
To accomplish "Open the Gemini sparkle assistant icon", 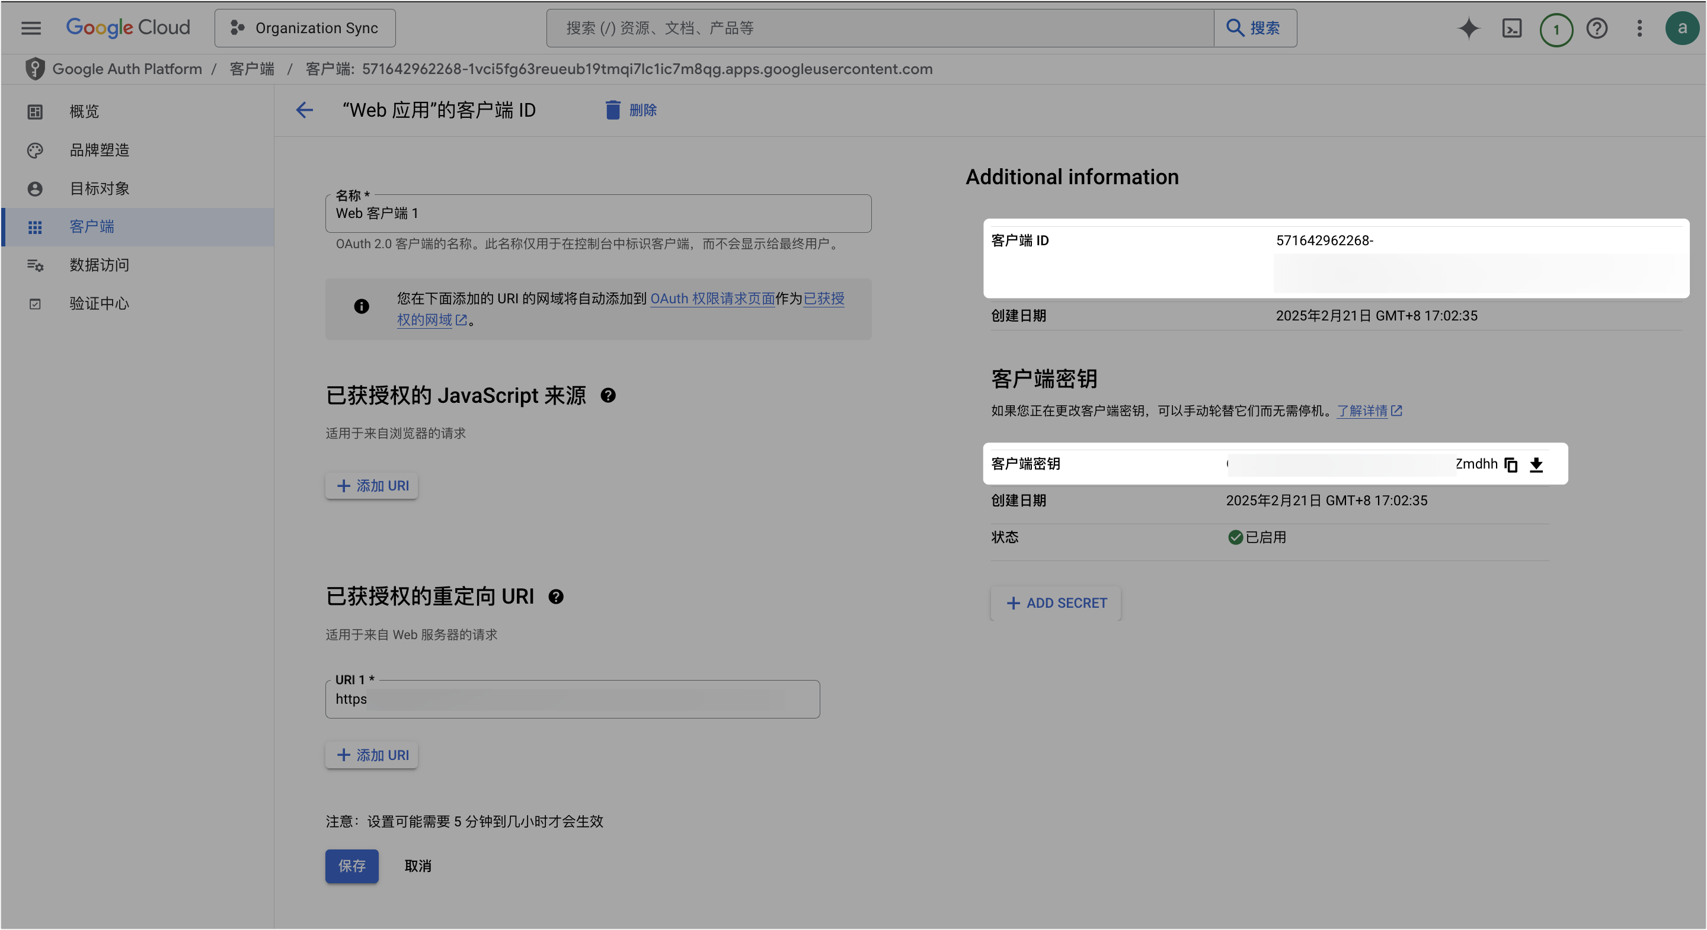I will click(x=1469, y=28).
